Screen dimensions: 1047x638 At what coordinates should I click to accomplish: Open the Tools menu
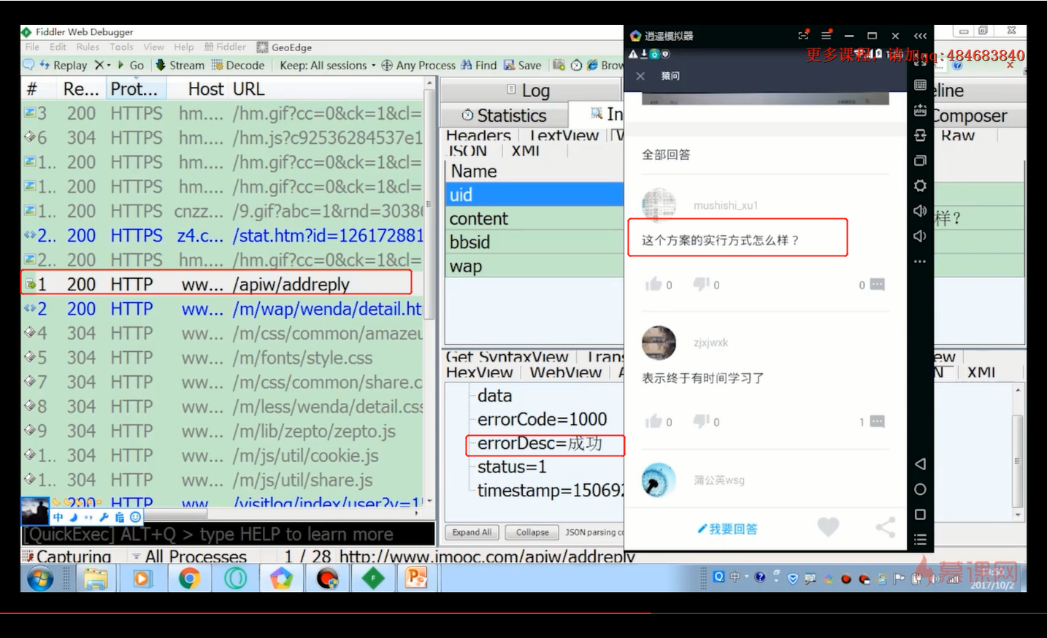point(121,47)
